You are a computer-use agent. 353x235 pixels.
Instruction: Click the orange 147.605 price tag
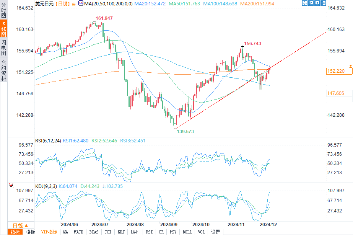click(339, 93)
